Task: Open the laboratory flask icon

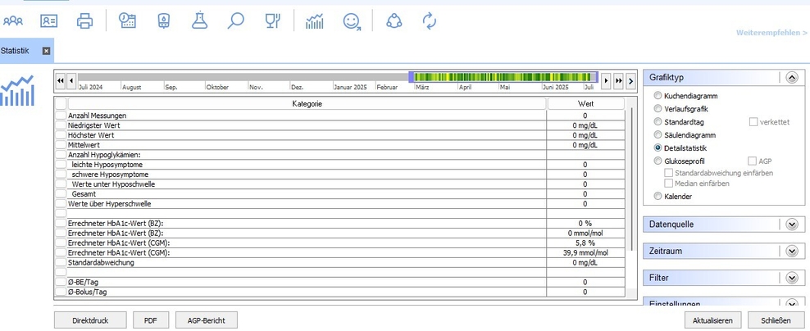Action: (200, 21)
